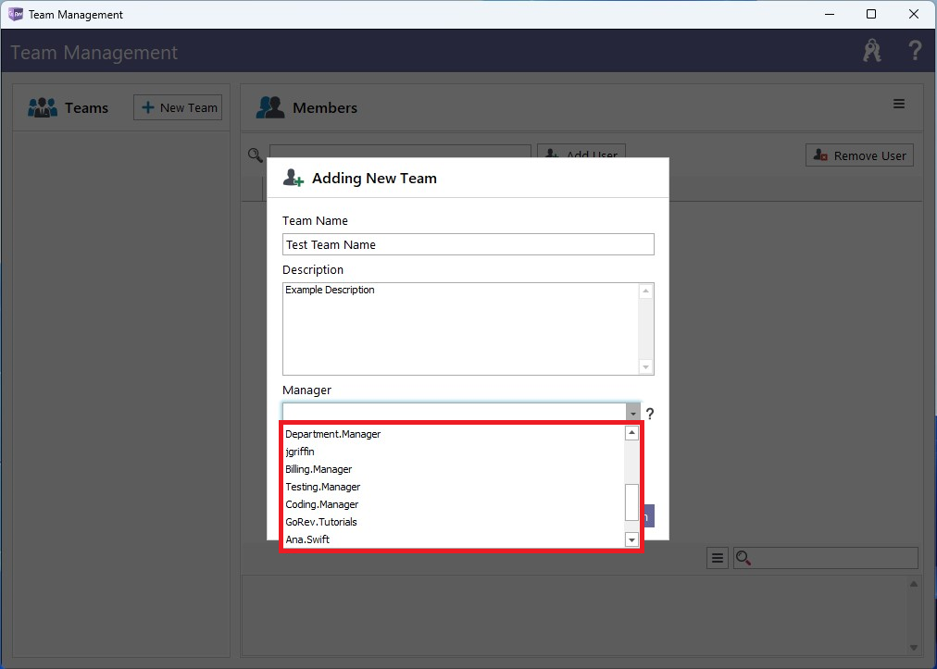Choose Testing.Manager in the dropdown list
Screen dimensions: 937x669
(x=323, y=487)
